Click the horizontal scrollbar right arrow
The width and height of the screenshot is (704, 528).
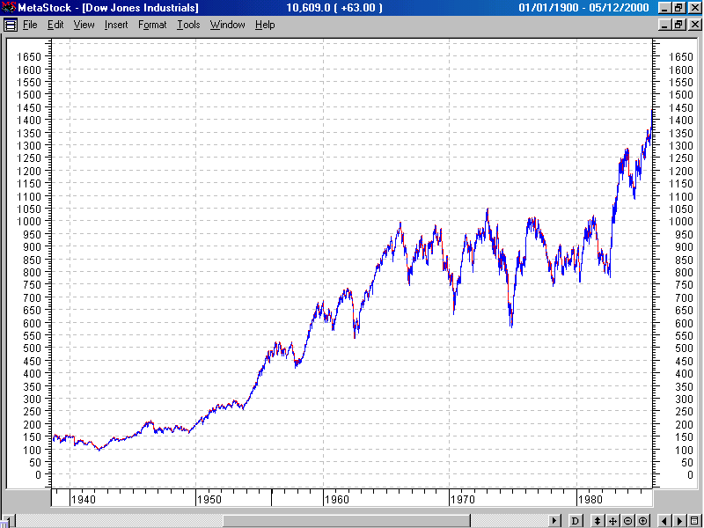555,521
